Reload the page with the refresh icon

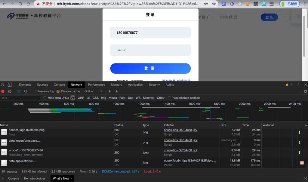click(x=20, y=4)
